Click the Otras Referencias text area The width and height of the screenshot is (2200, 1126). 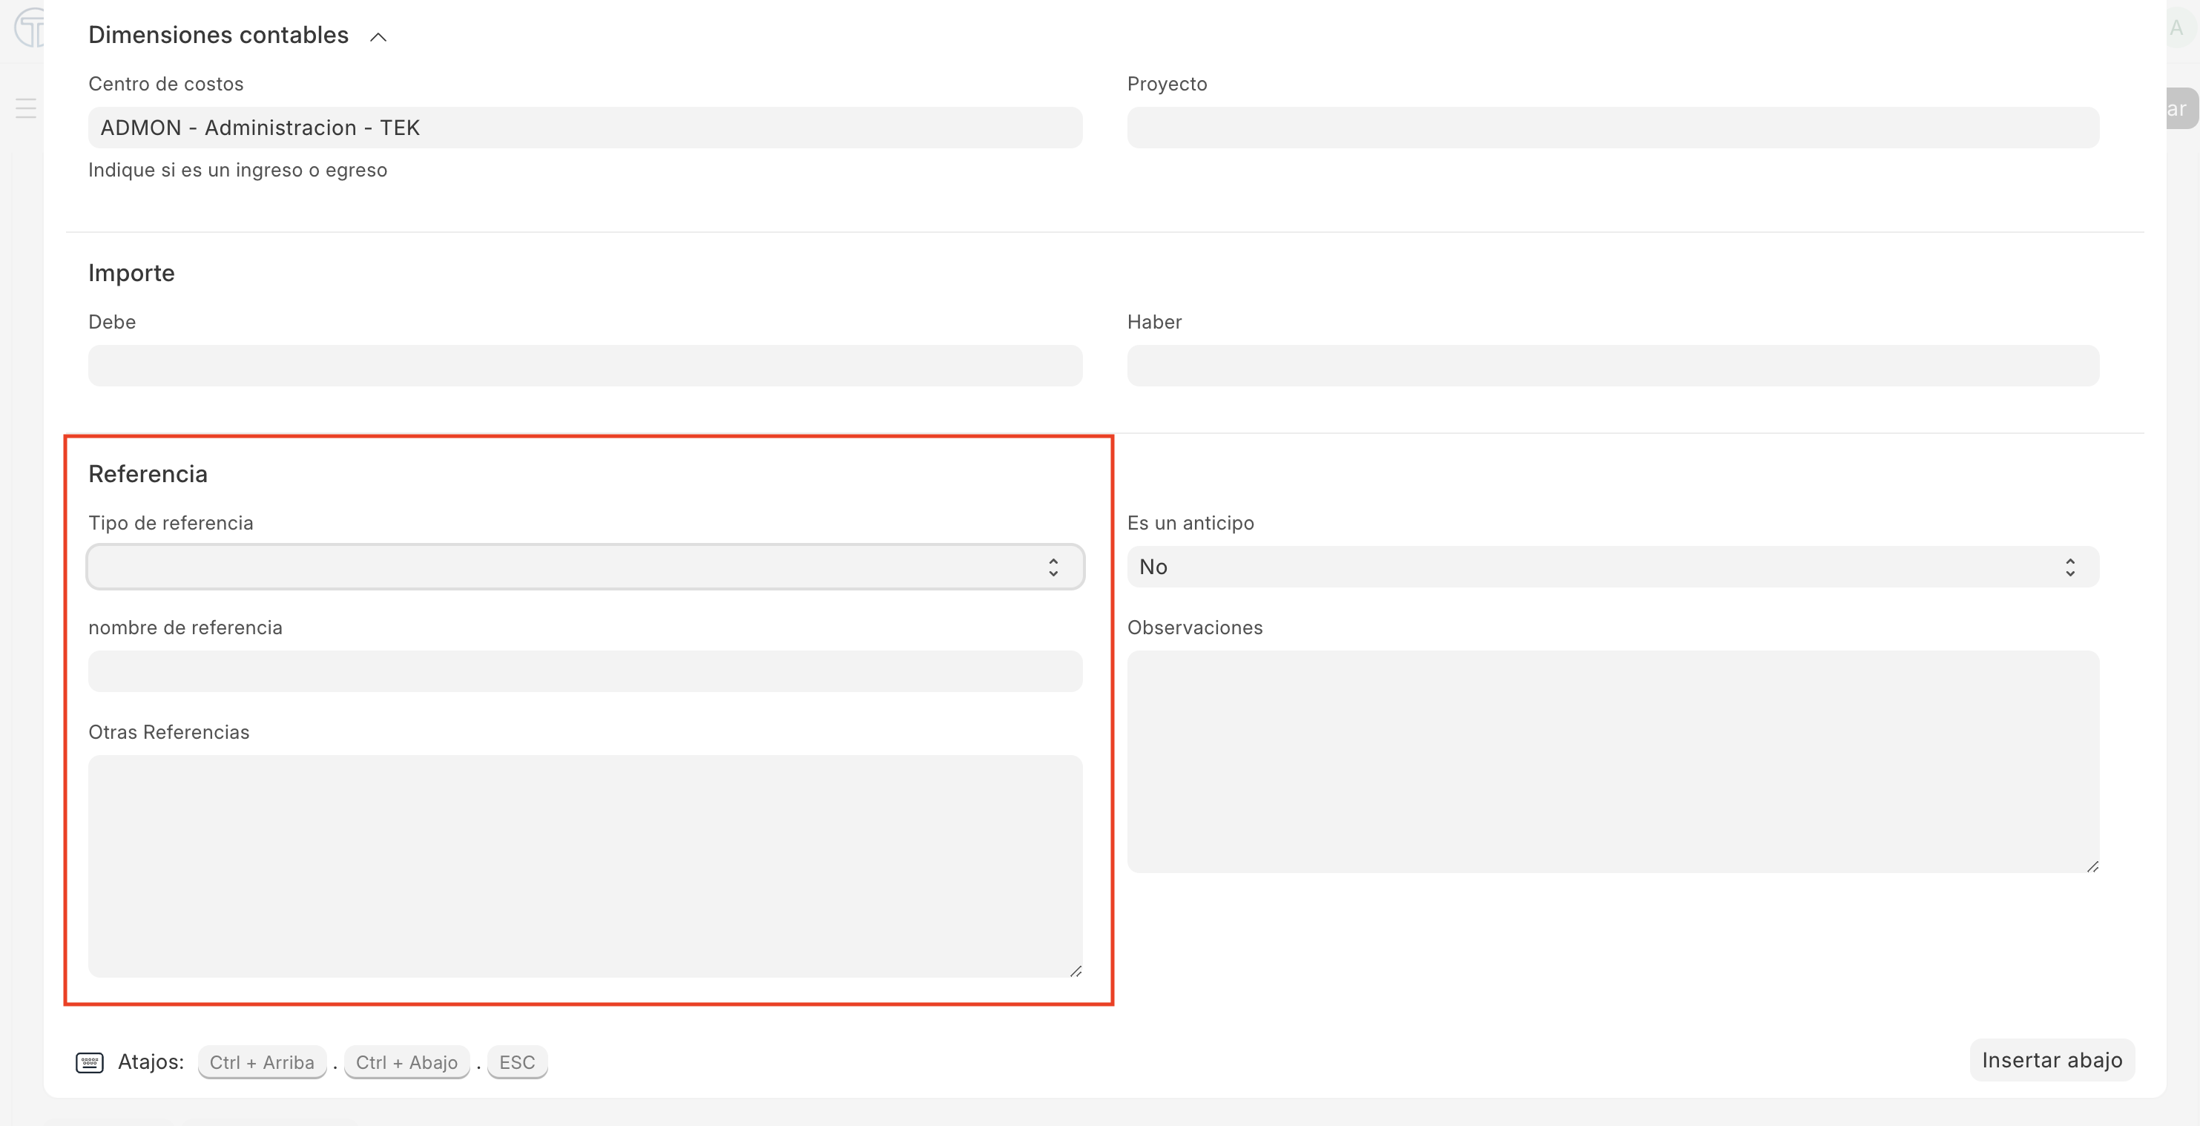click(585, 866)
